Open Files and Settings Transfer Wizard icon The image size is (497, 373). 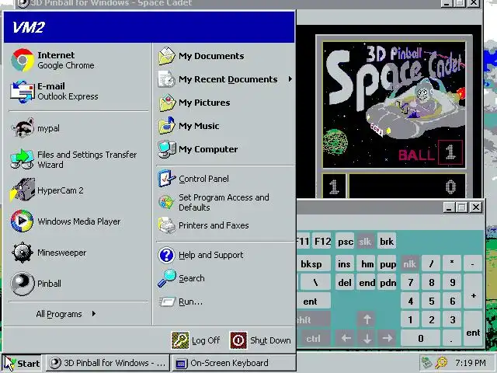[23, 159]
